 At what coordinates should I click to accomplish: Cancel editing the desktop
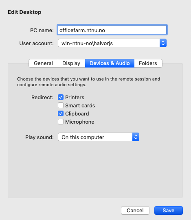135,210
